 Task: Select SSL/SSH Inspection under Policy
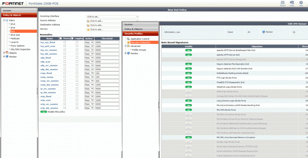pos(20,50)
